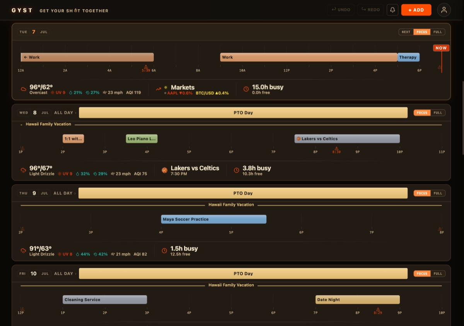Click the 'AQI 119' value

[x=133, y=93]
